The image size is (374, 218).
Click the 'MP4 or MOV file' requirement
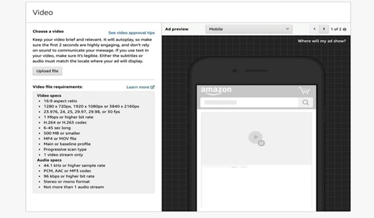click(60, 139)
